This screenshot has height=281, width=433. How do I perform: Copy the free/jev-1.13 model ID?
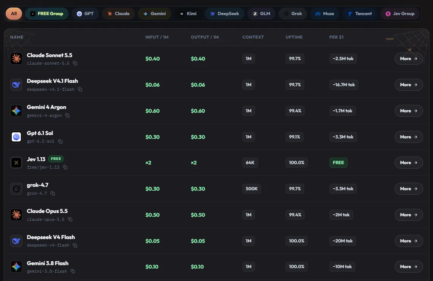tap(65, 168)
